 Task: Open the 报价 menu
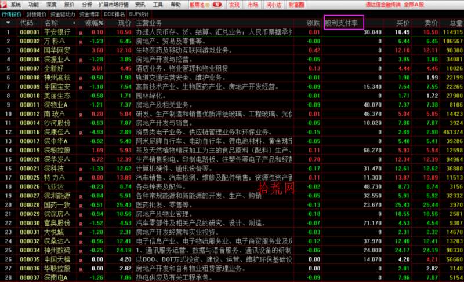click(x=69, y=5)
